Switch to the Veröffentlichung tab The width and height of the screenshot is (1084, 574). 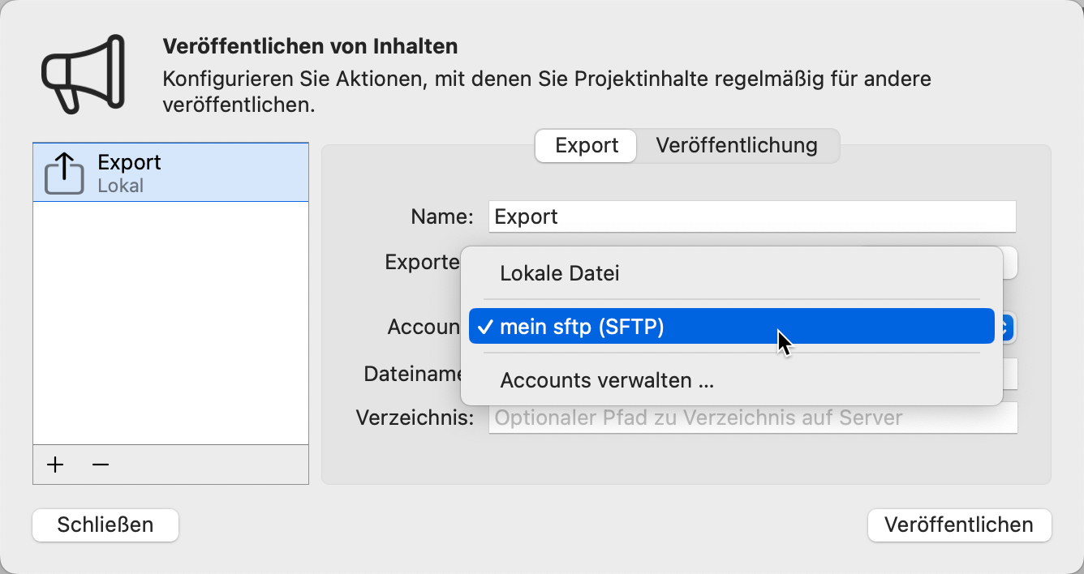point(737,145)
